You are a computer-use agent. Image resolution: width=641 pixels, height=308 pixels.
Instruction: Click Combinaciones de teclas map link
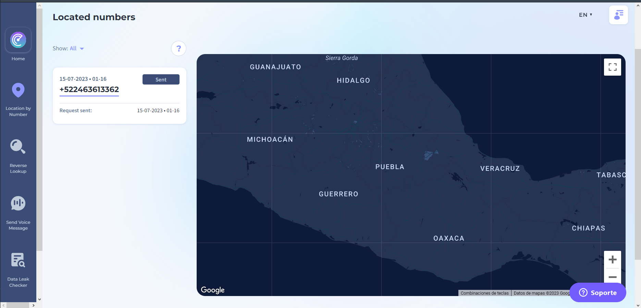(484, 293)
